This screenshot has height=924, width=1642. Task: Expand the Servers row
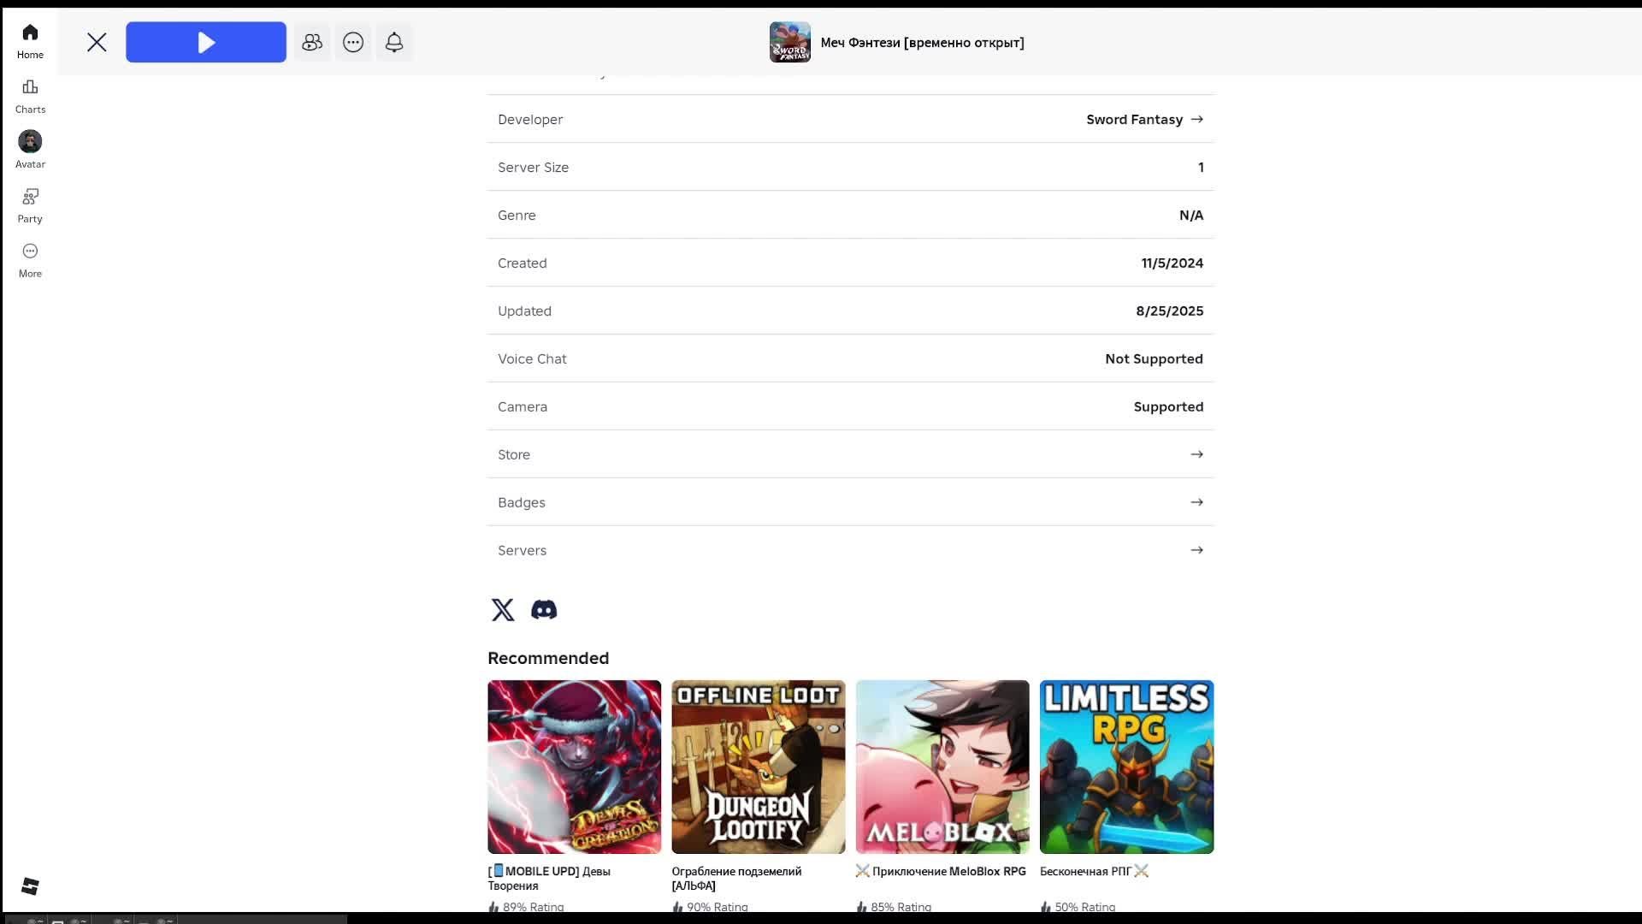coord(850,550)
